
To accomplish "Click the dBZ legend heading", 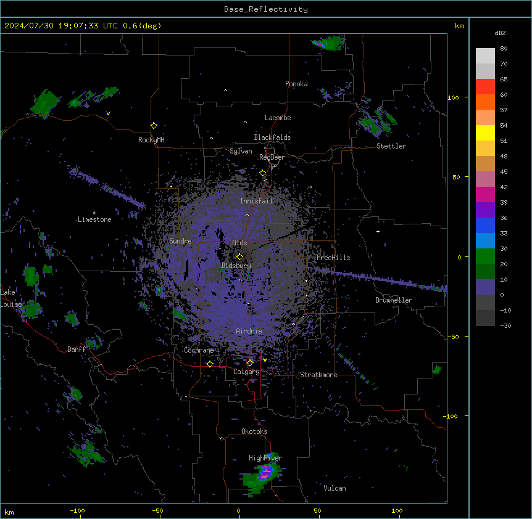I will coord(500,33).
